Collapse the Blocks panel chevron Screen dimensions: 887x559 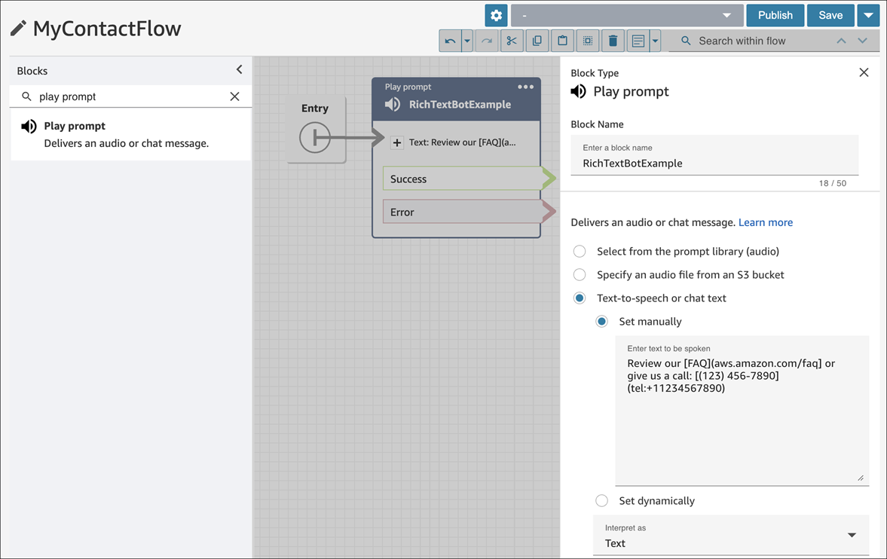click(x=240, y=69)
